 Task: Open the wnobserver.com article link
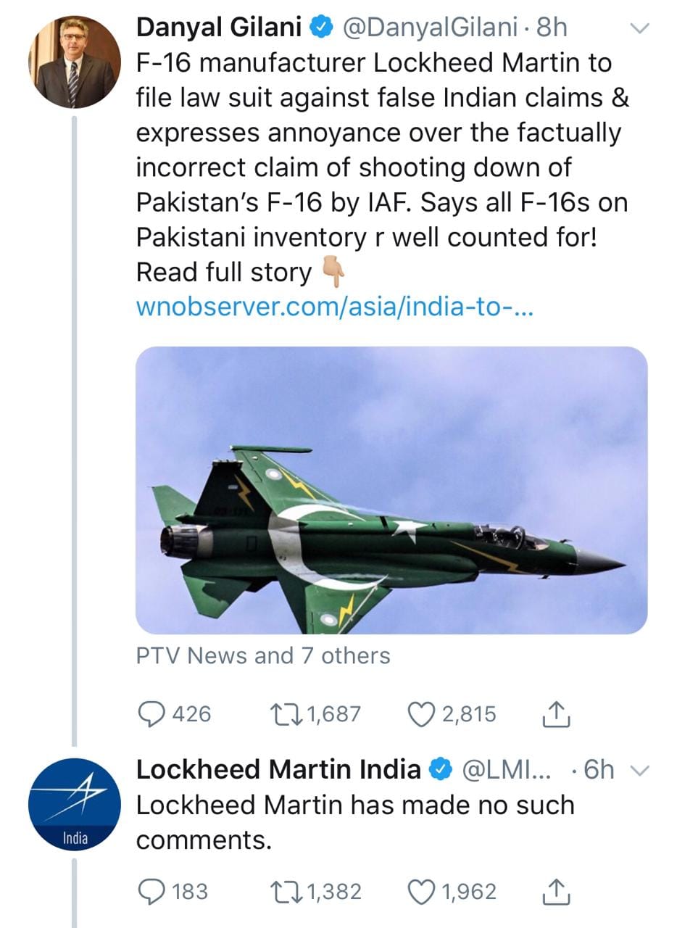click(335, 307)
